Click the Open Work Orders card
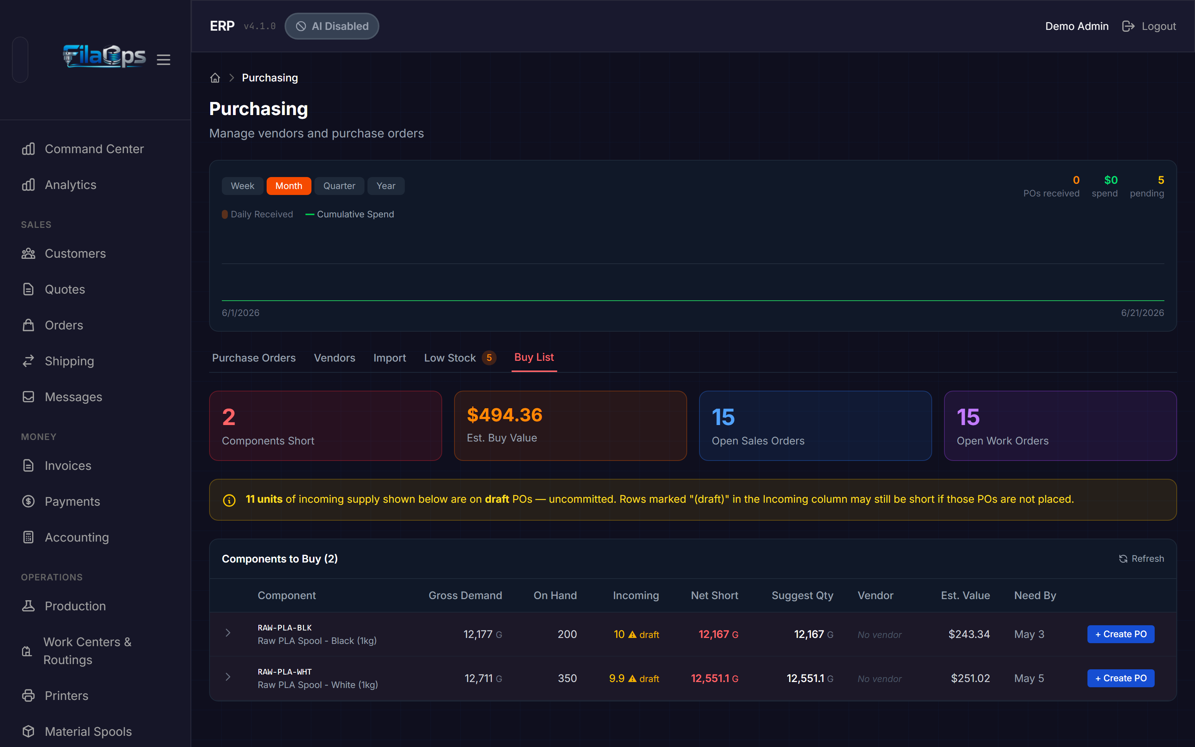The width and height of the screenshot is (1195, 747). 1060,426
